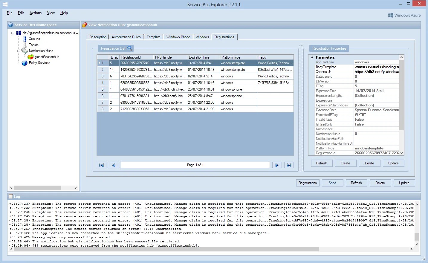Viewport: 428px width, 263px height.
Task: Sort by the Tags column header
Action: point(275,57)
